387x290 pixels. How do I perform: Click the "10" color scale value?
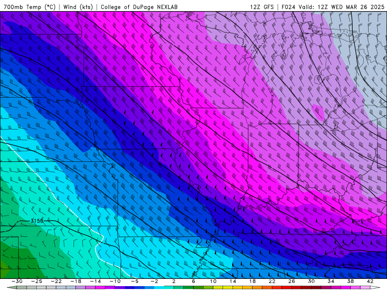213,281
